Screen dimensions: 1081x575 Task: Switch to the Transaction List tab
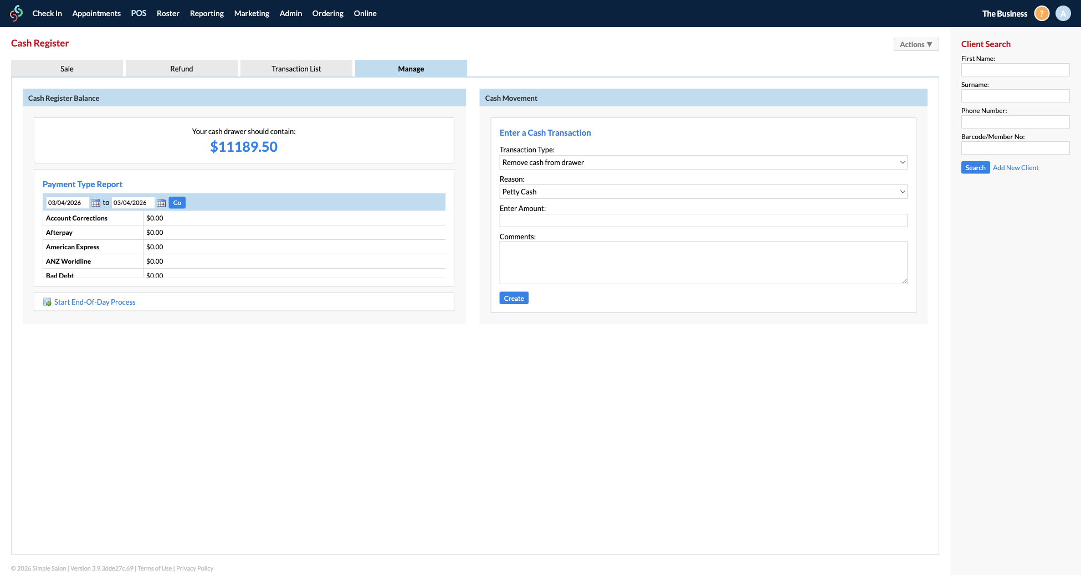[x=296, y=69]
